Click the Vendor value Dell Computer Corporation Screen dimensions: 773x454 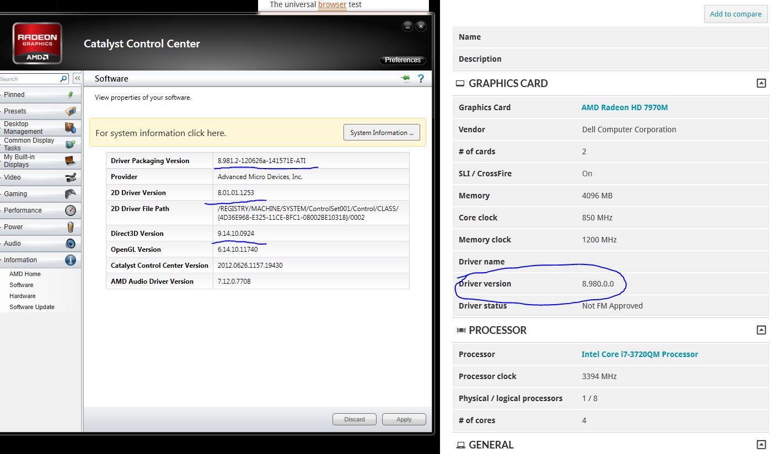(629, 129)
